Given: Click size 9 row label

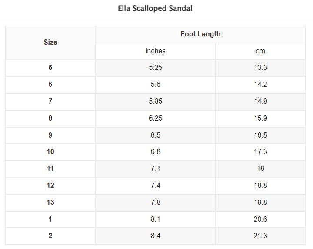Looking at the screenshot, I should coord(50,135).
